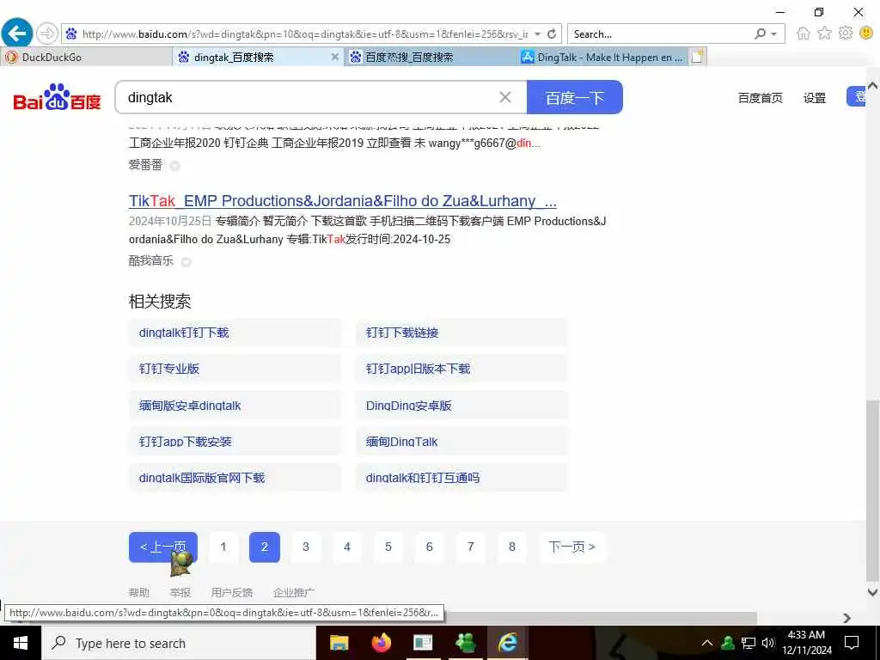The image size is (880, 660).
Task: Select related search 钉钉app下载安装
Action: pyautogui.click(x=235, y=442)
